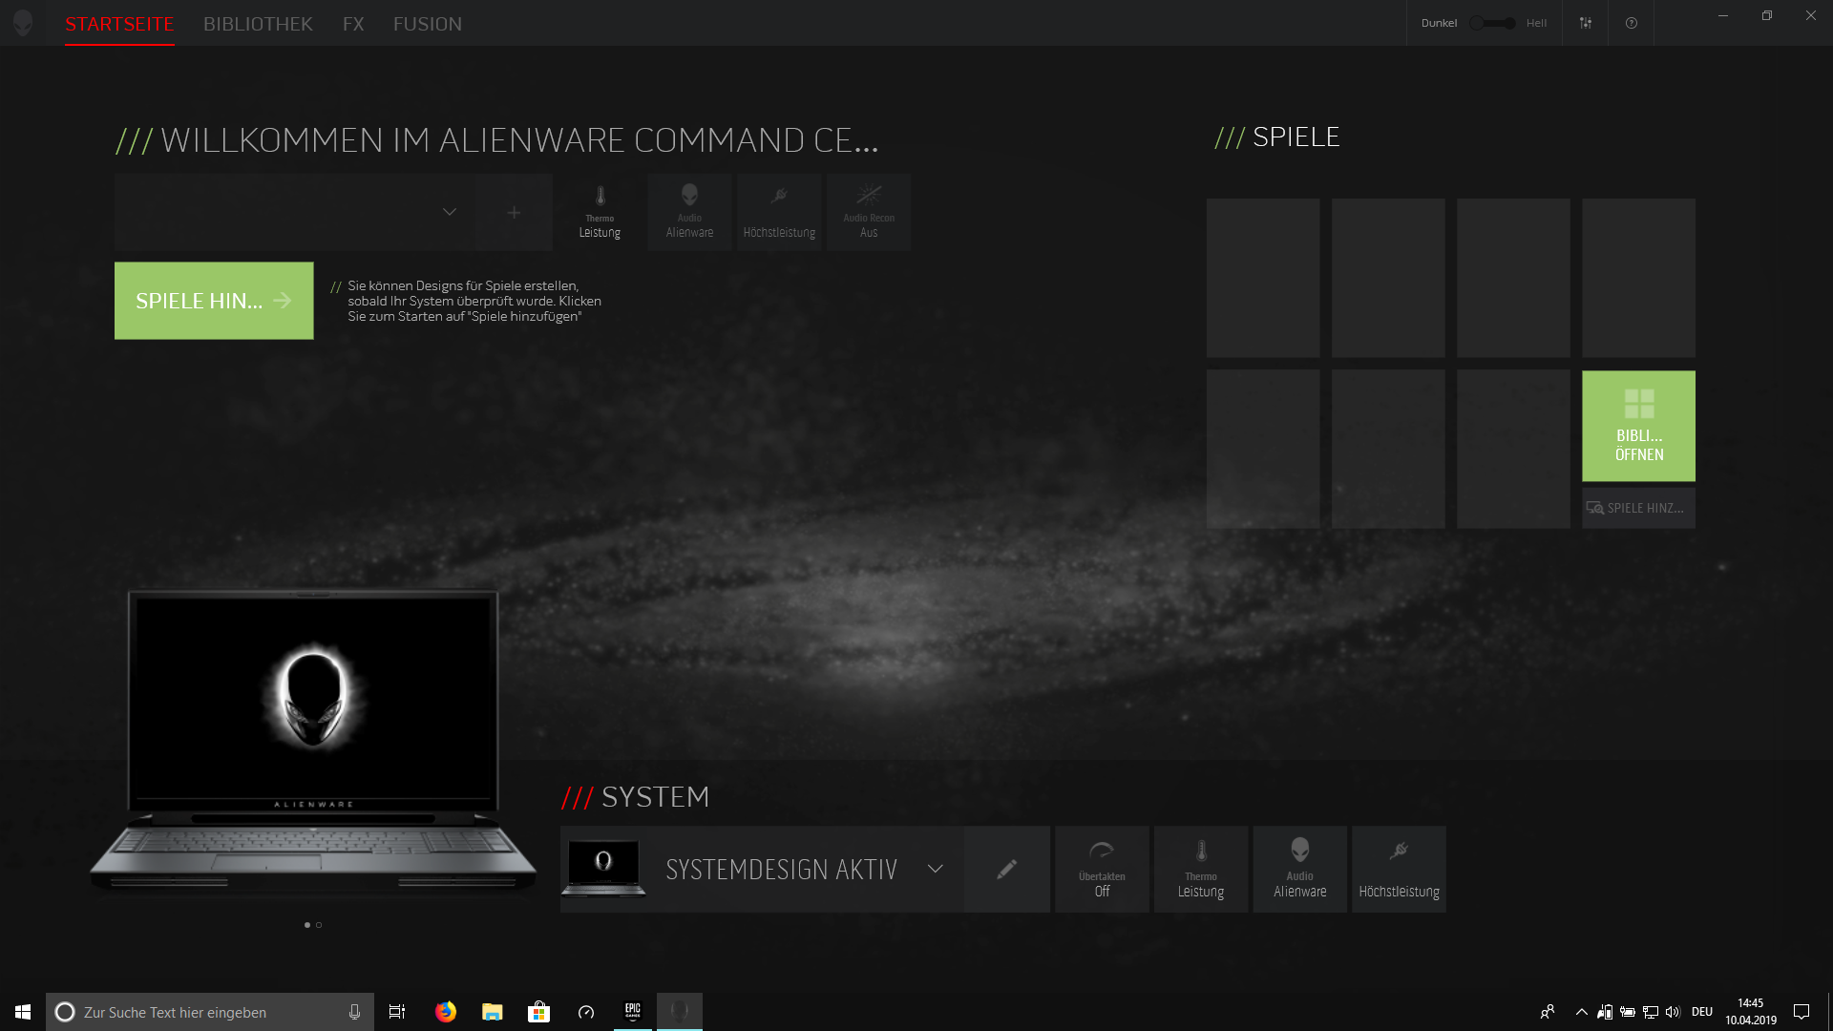The height and width of the screenshot is (1031, 1833).
Task: Open the system Thermo Leistung tile
Action: click(1201, 869)
